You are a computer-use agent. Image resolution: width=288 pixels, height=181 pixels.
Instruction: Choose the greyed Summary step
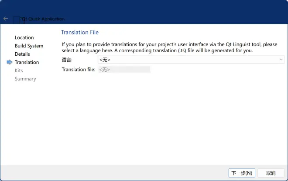pyautogui.click(x=25, y=79)
